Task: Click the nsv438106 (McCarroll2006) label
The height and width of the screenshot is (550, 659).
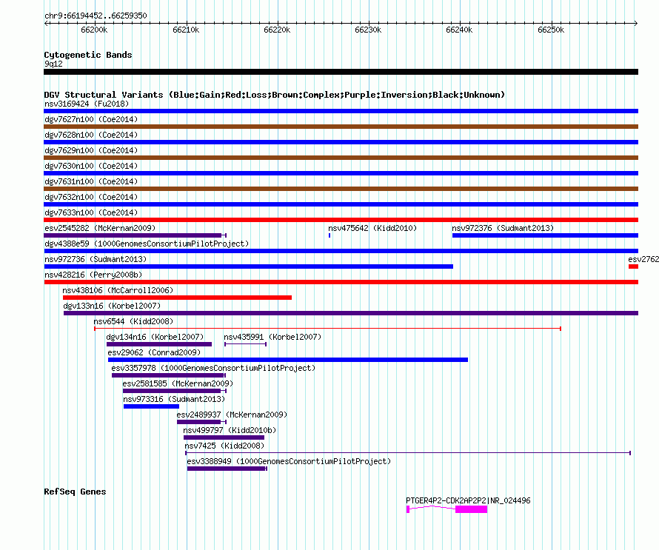Action: pyautogui.click(x=118, y=290)
